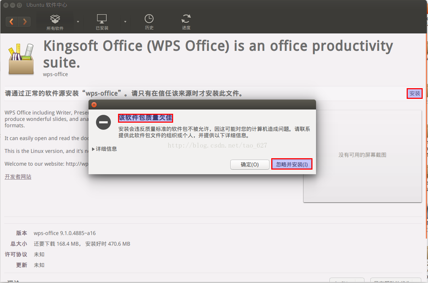
Task: Click 忽略并安装(I) to proceed
Action: tap(292, 164)
